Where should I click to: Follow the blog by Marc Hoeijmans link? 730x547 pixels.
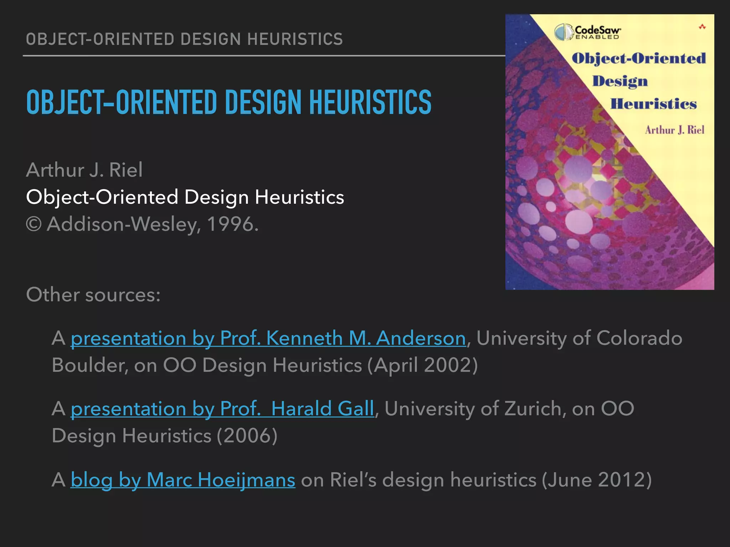[183, 479]
